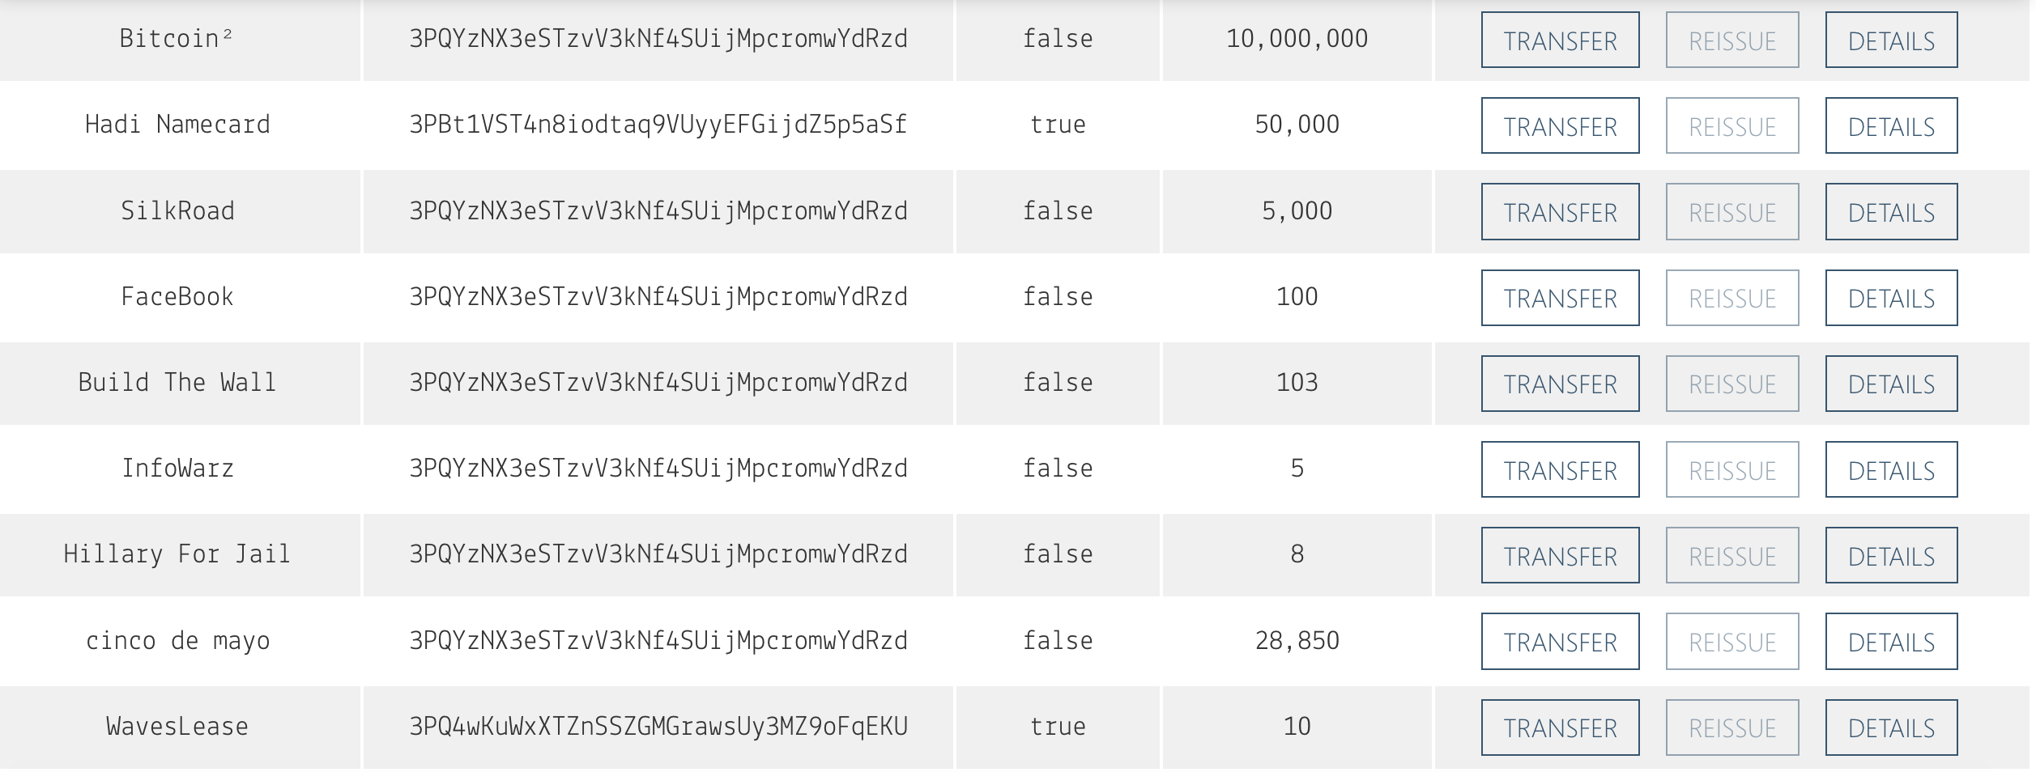This screenshot has height=772, width=2036.
Task: Click TRANSFER in the WavesLease row
Action: [1560, 727]
